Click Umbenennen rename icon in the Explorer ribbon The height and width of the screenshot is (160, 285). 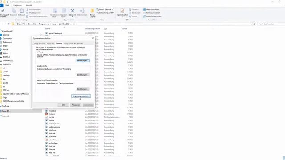pos(82,11)
